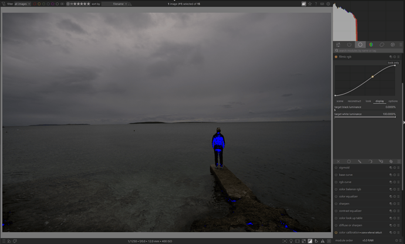Open the keyboard shortcuts icon
The width and height of the screenshot is (405, 244).
click(322, 4)
